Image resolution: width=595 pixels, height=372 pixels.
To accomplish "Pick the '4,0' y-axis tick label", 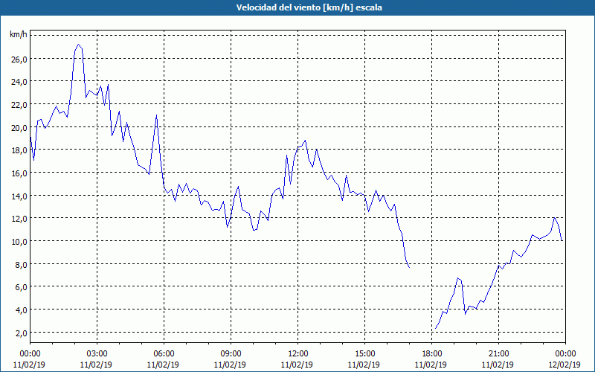I will click(21, 310).
